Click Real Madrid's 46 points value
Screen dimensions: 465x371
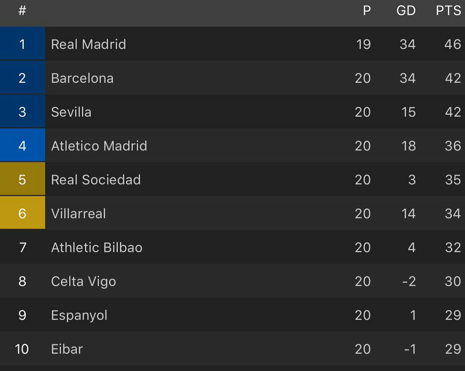tap(453, 44)
